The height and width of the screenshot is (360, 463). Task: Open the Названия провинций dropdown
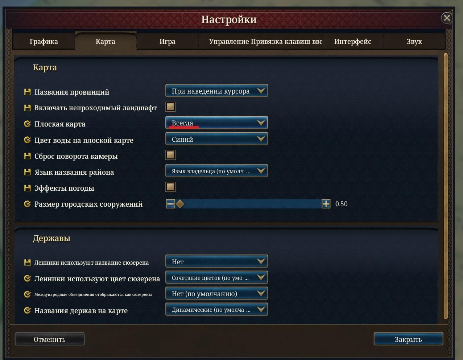pos(216,91)
